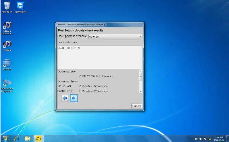Click the 1GBit LAN download time row
The width and height of the screenshot is (229, 142).
(x=83, y=86)
